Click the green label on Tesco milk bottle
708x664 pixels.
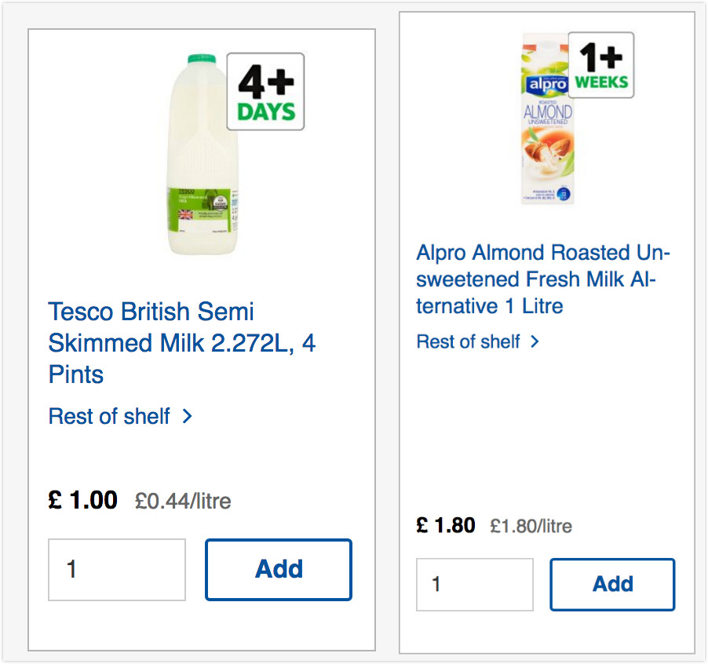(x=199, y=210)
